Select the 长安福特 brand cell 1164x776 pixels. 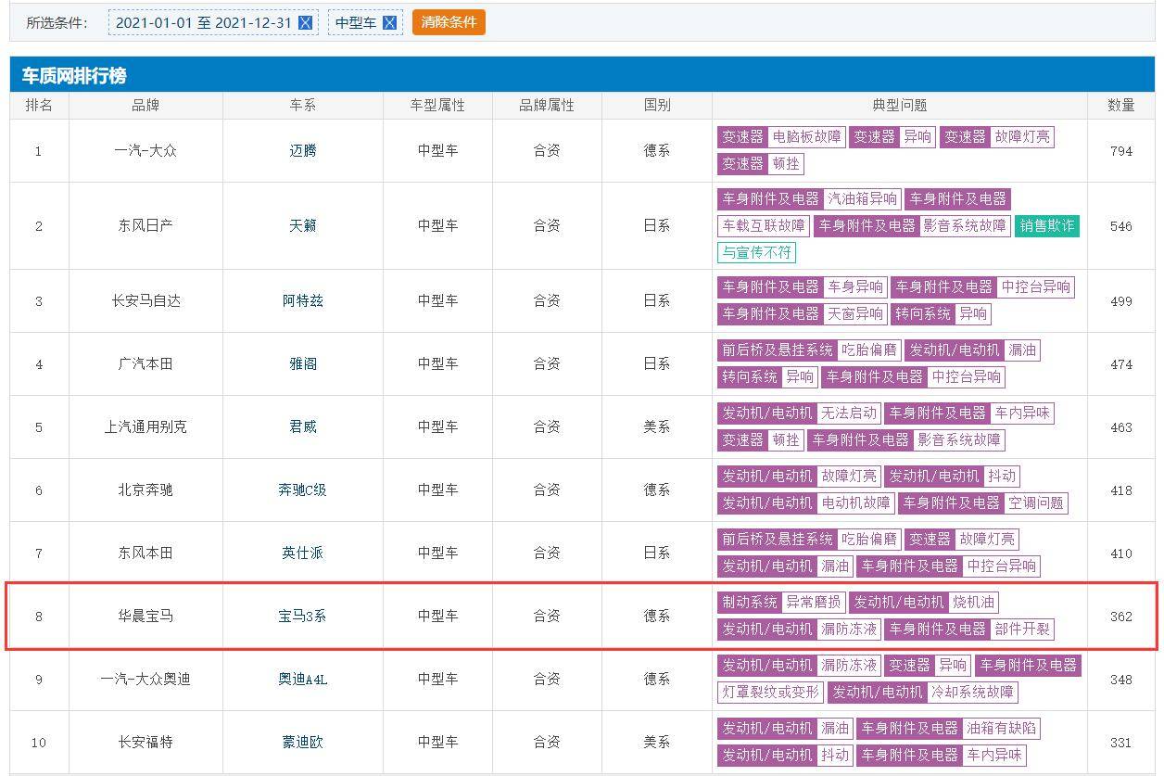(145, 742)
